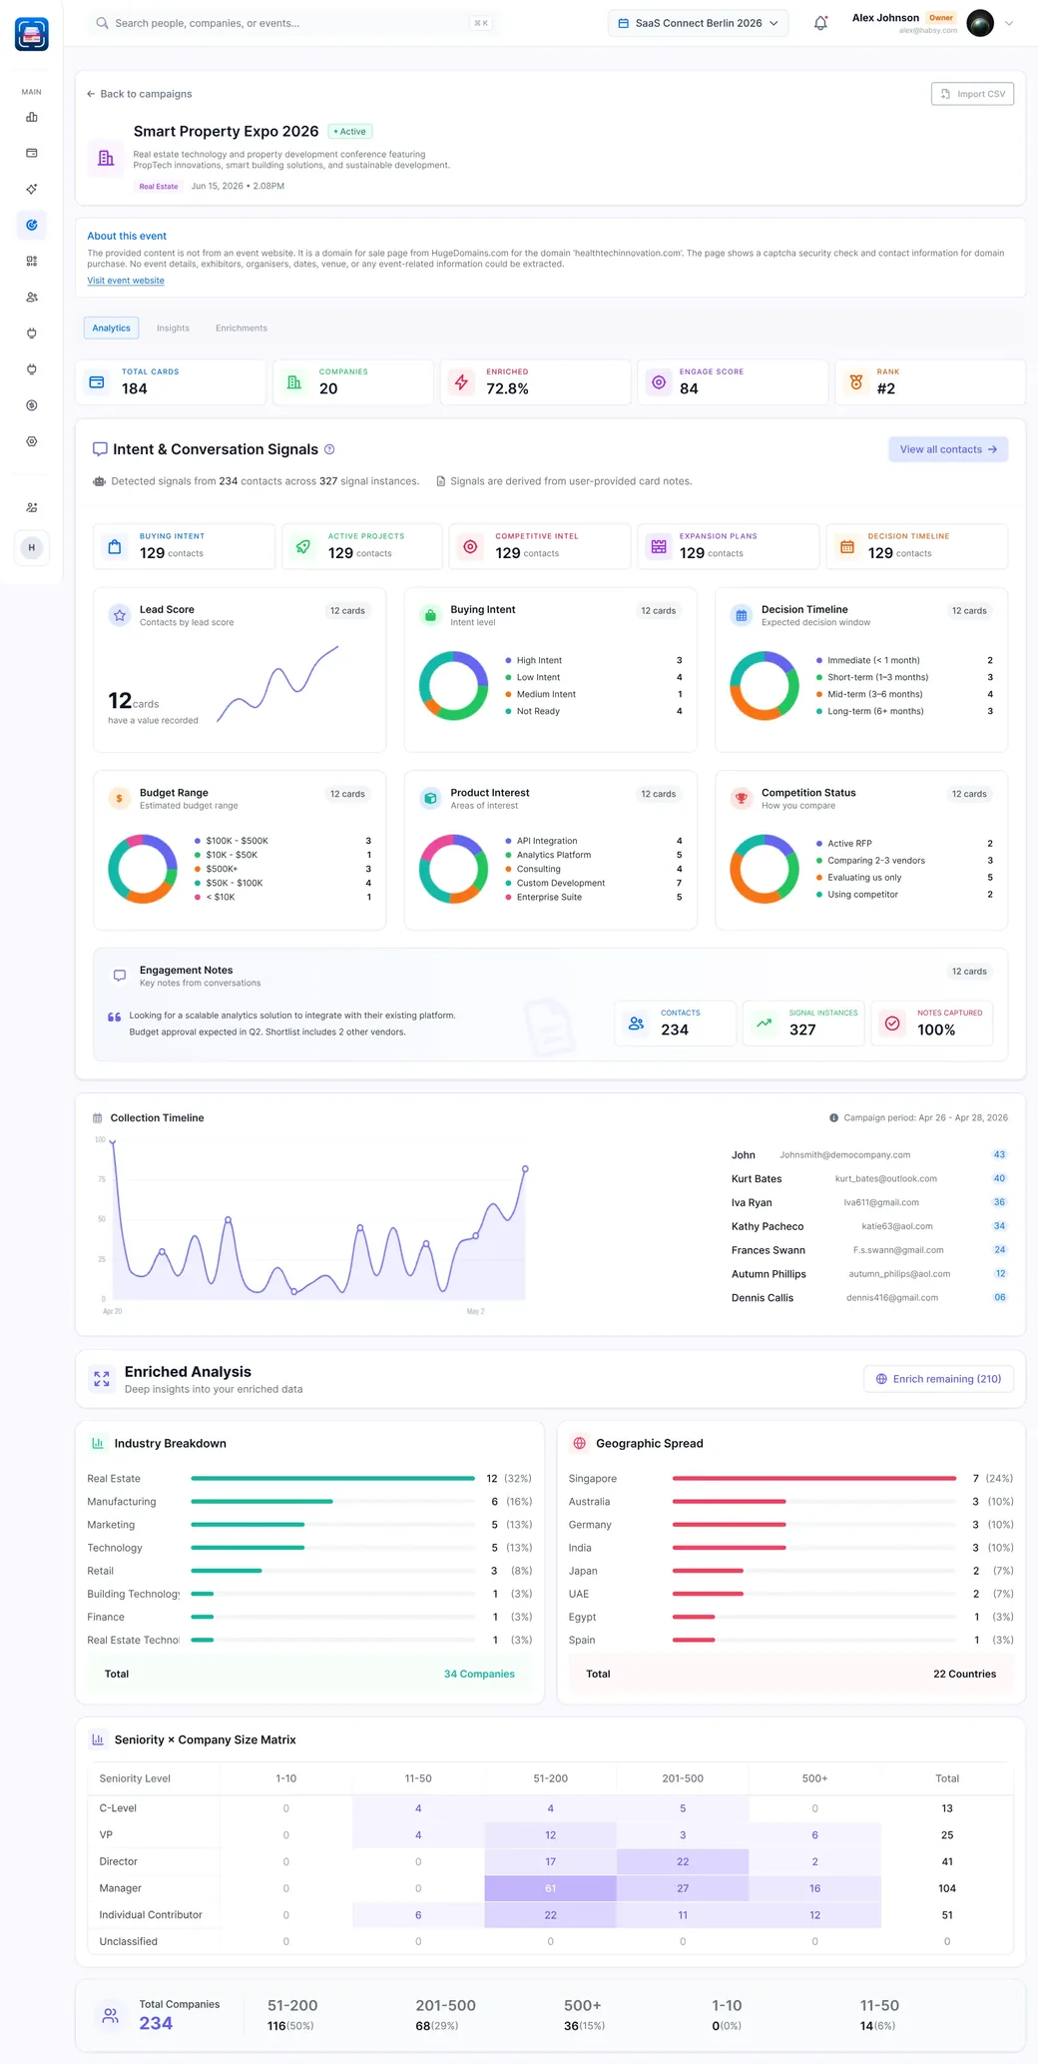Click the Alex Johnson profile avatar
Viewport: 1038px width, 2064px height.
[980, 23]
